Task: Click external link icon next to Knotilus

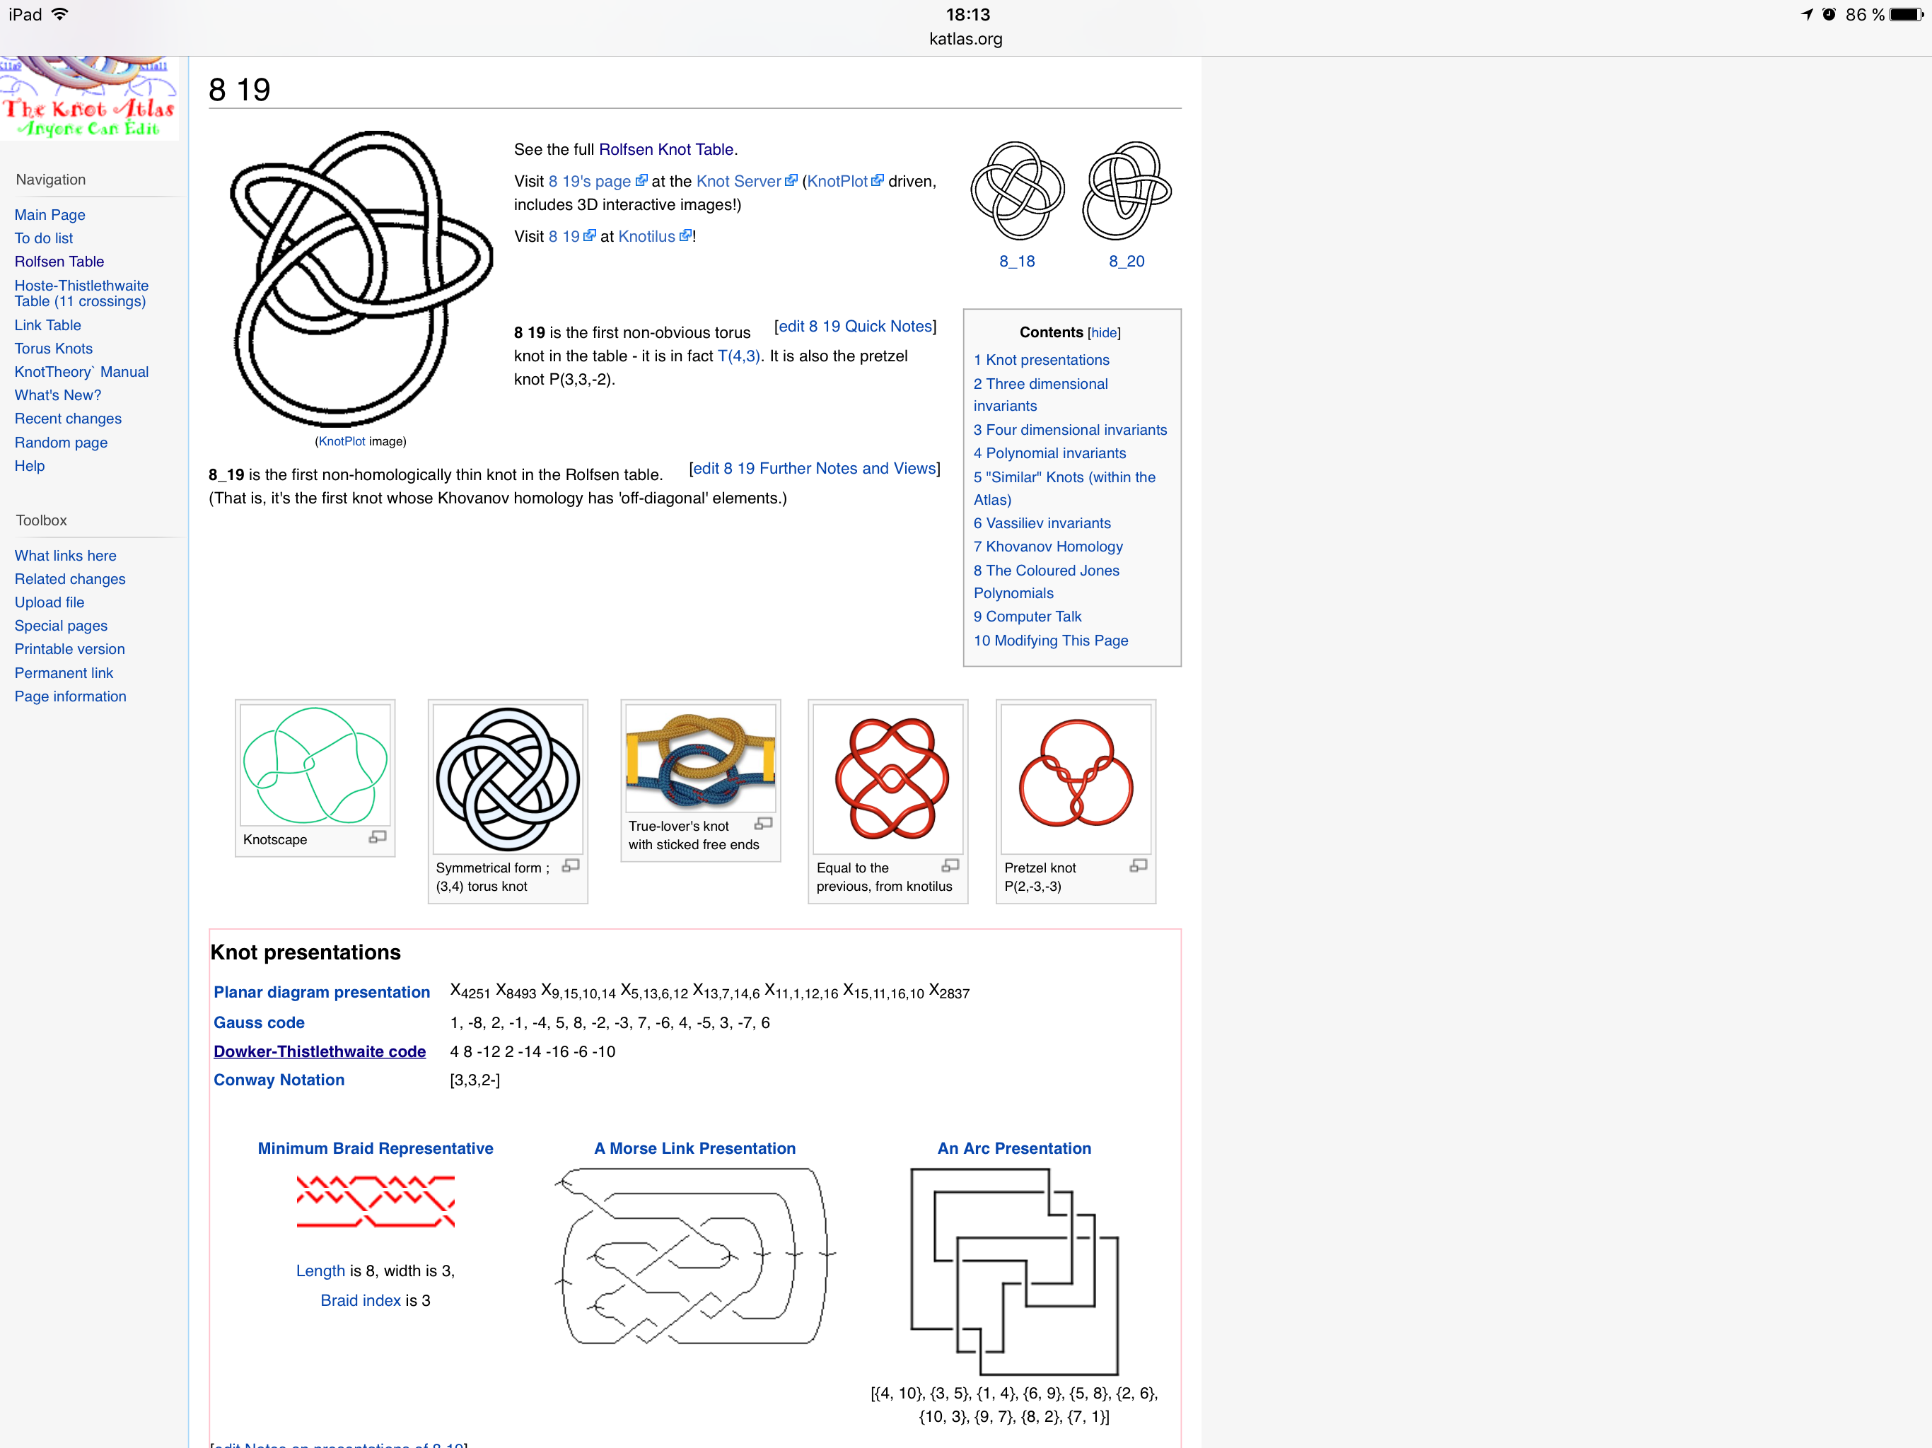Action: point(686,236)
